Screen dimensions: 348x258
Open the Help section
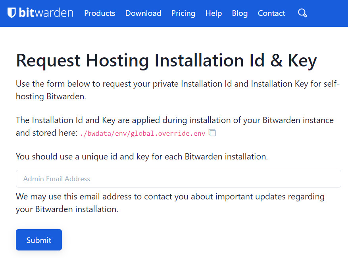point(213,13)
